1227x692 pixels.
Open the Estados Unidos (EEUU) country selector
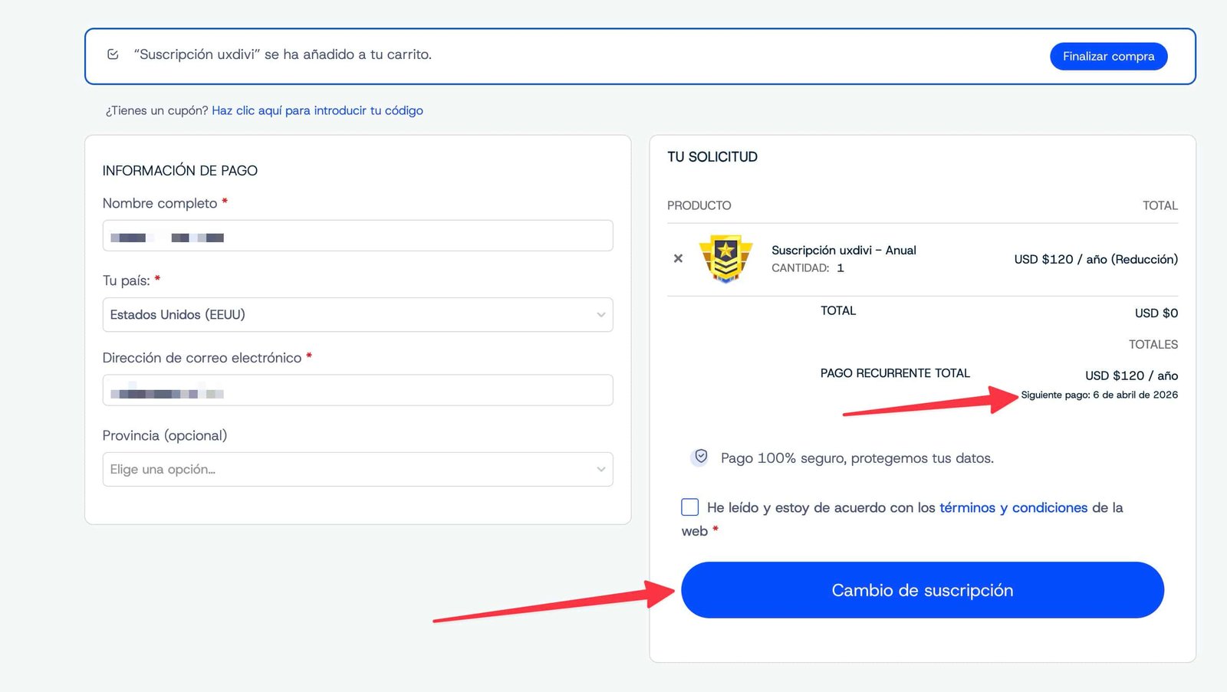pos(357,315)
